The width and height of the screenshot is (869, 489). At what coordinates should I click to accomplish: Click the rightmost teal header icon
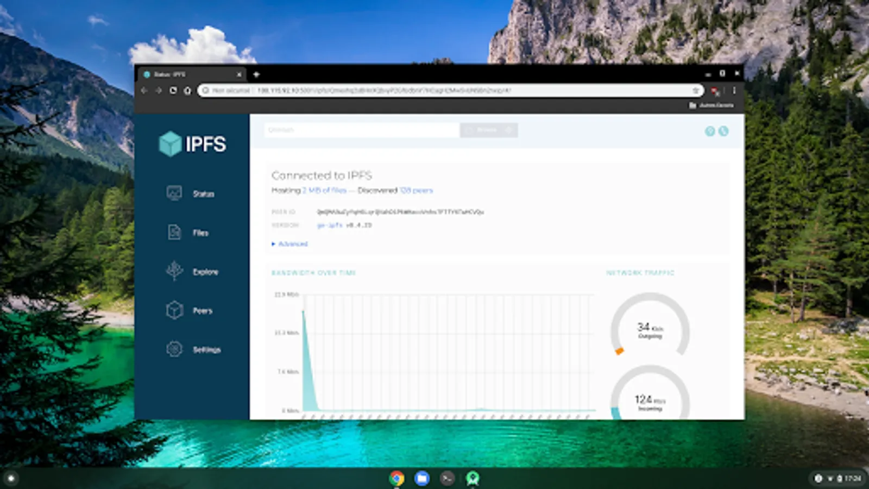[x=723, y=131]
